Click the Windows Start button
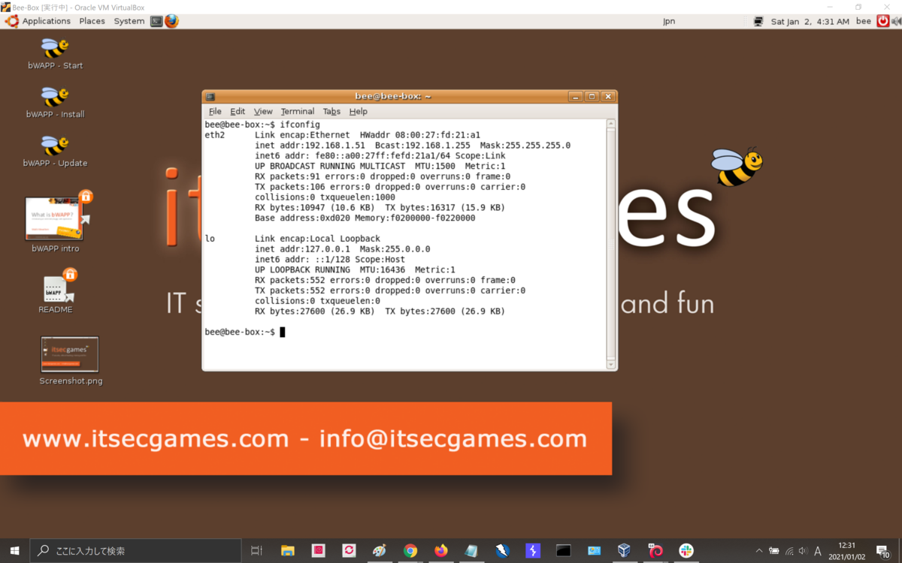 pos(14,550)
